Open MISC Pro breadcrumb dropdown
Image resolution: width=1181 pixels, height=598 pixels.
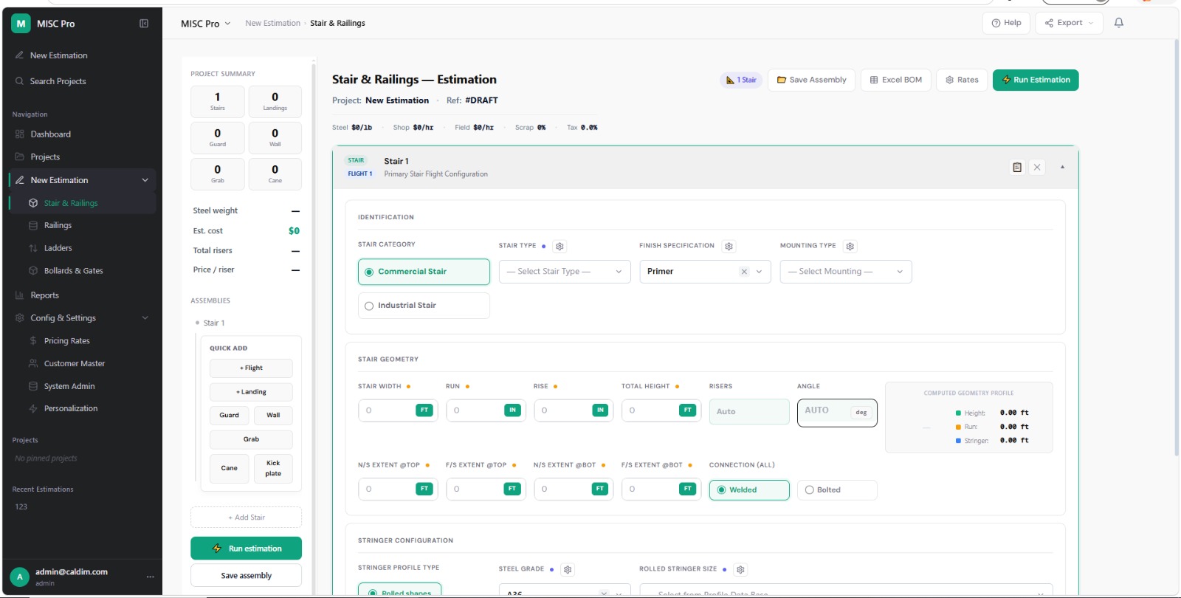[206, 24]
